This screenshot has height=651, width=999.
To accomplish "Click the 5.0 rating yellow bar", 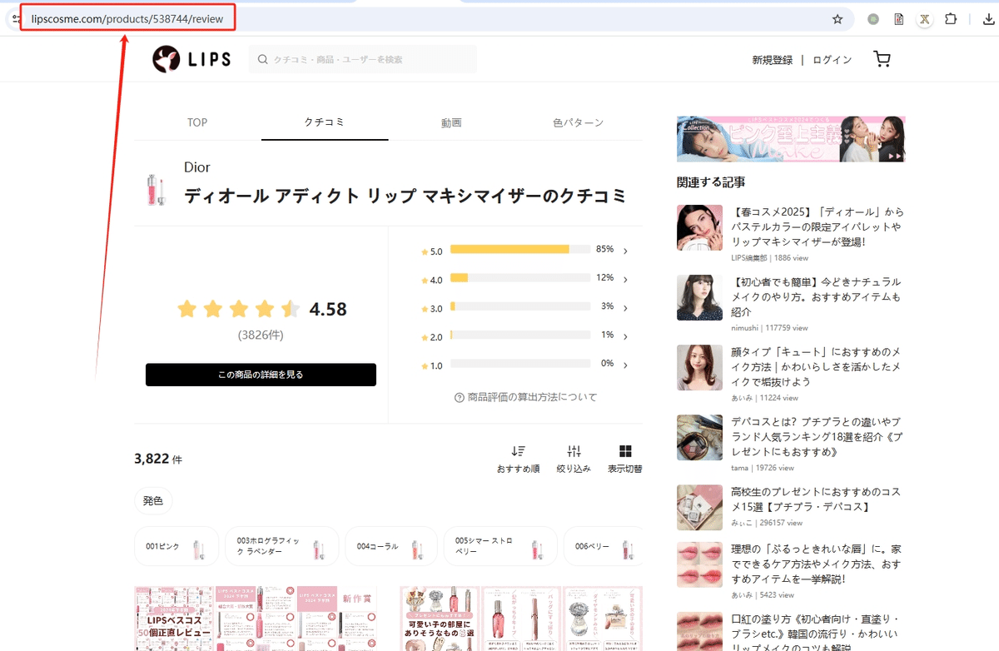I will (x=509, y=249).
